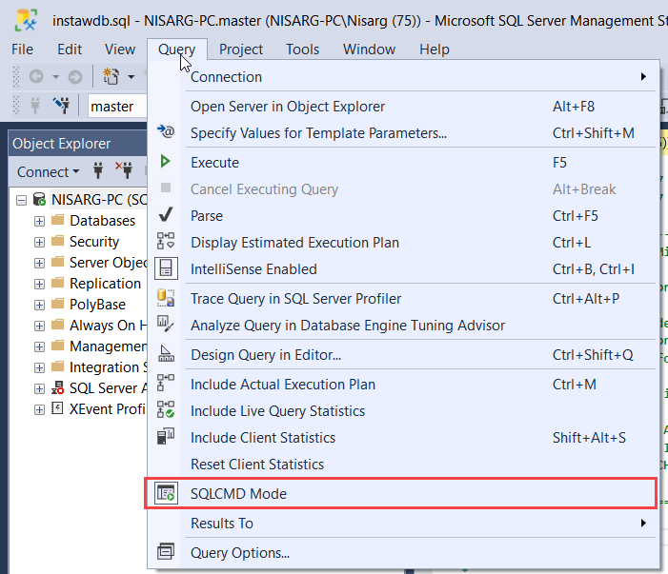Click the Parse checkmark icon

[166, 216]
